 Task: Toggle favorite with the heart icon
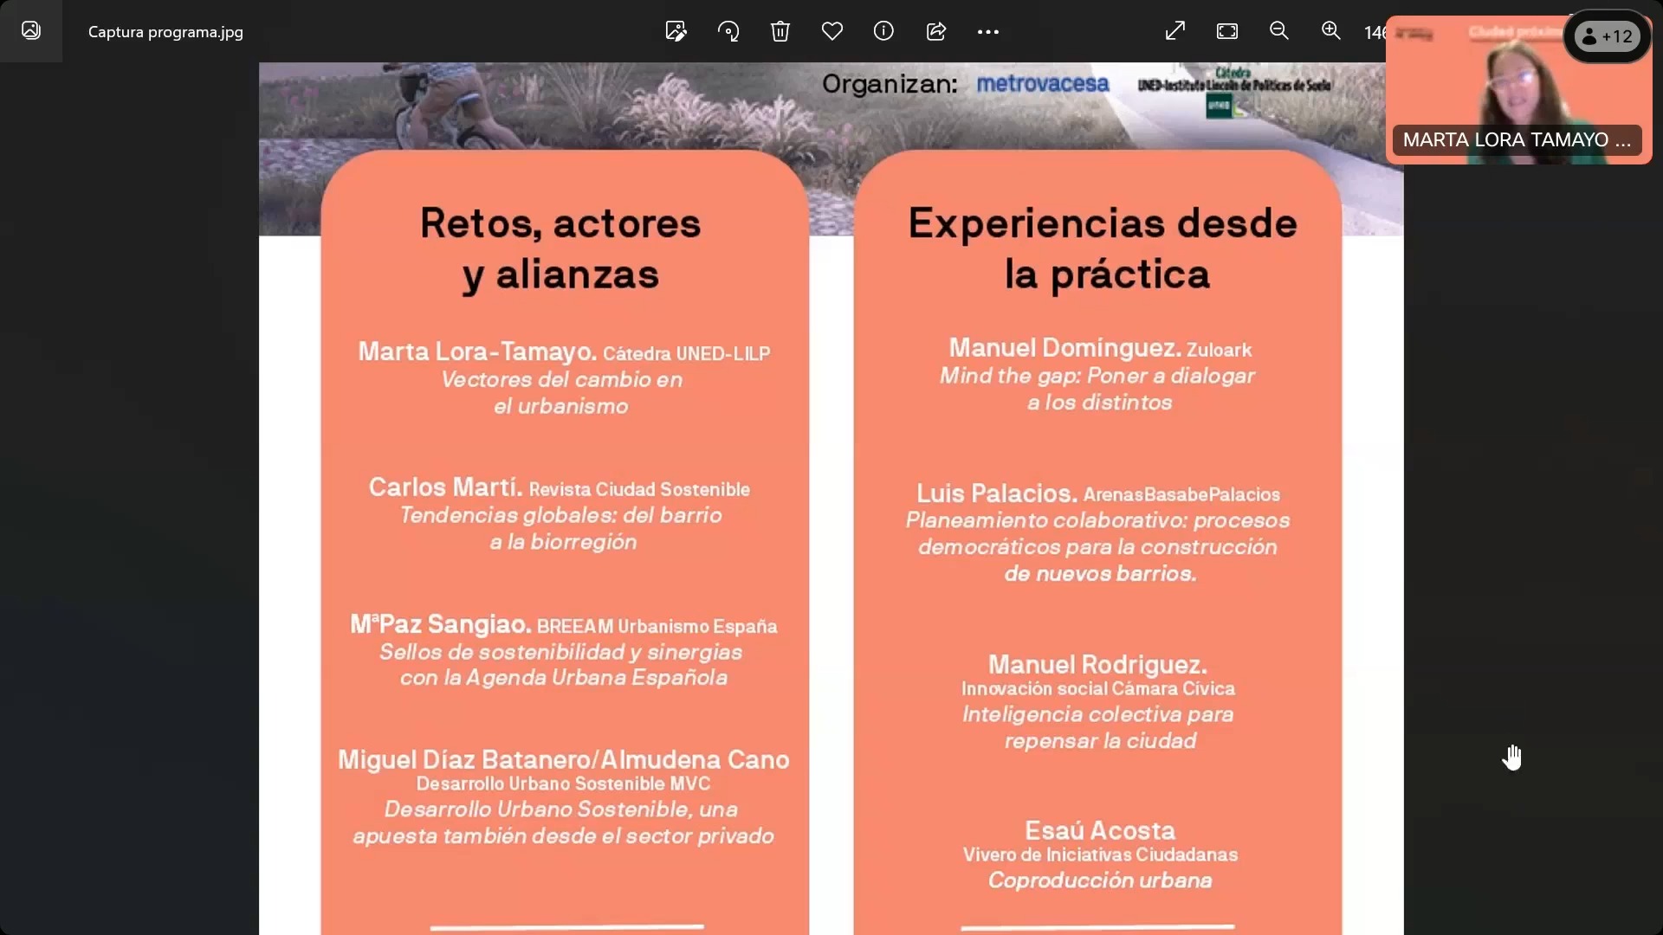click(831, 32)
